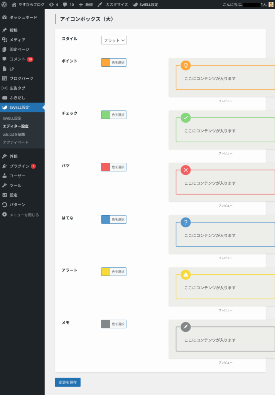Click the ダッシュボード gauge icon
This screenshot has height=395, width=275.
pos(5,17)
